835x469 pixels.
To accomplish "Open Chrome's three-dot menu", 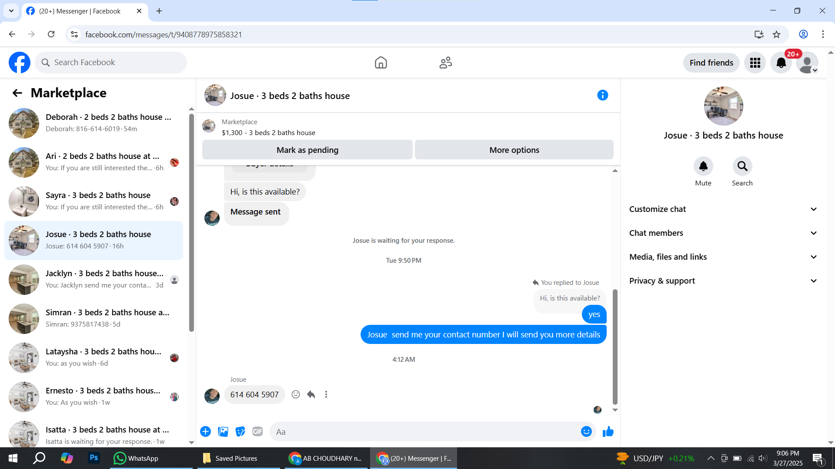I will point(823,34).
